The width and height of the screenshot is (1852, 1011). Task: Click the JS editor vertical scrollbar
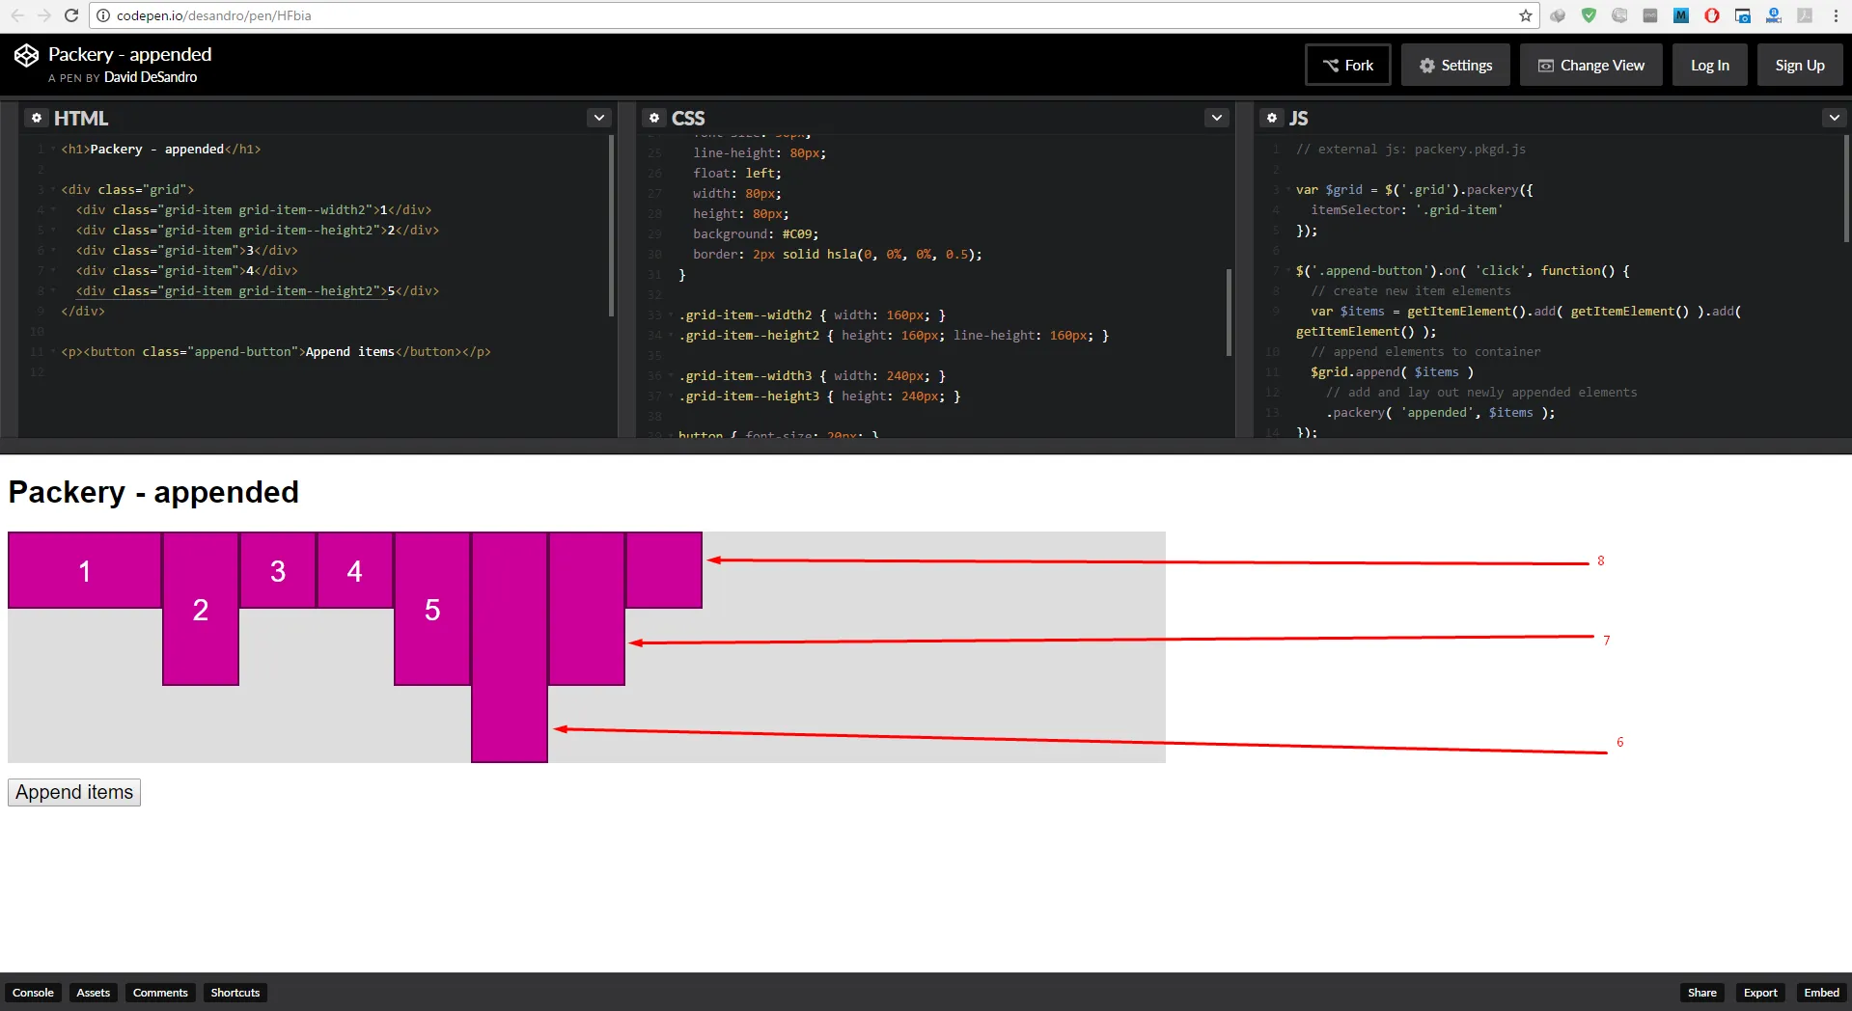coord(1846,188)
